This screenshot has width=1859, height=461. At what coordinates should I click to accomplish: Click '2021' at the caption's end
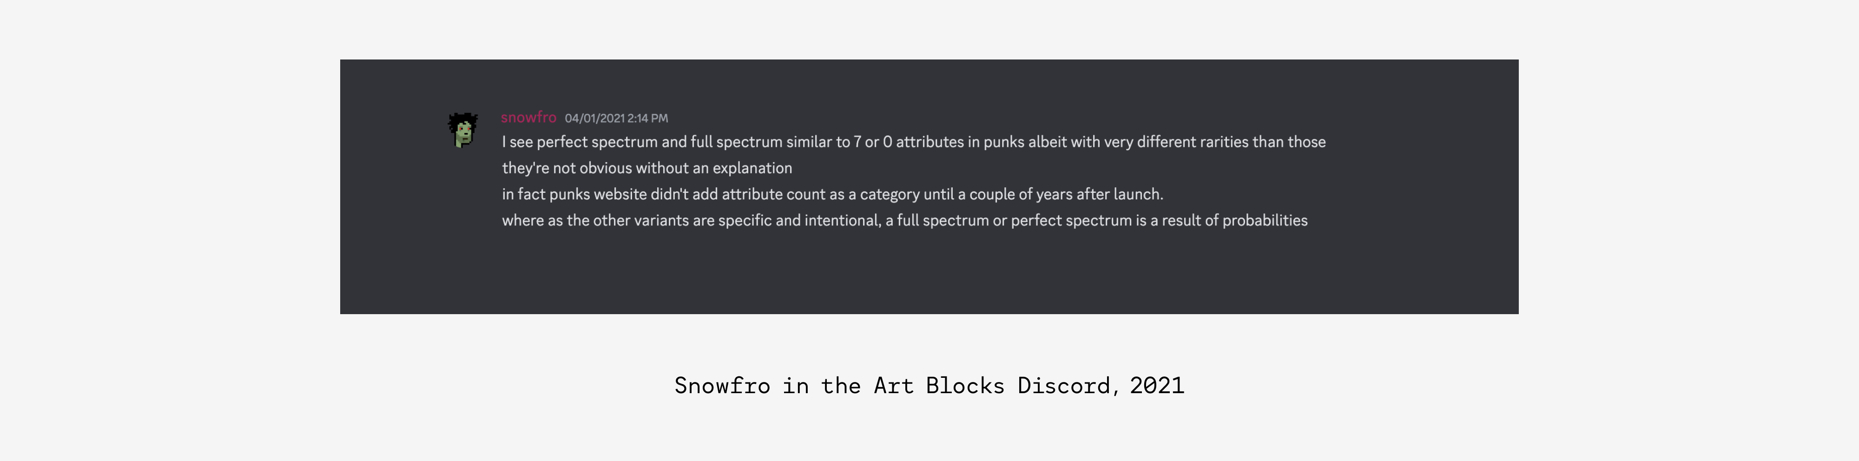[x=1157, y=385]
